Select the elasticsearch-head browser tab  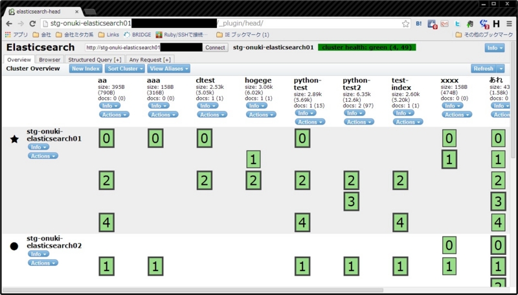click(42, 12)
